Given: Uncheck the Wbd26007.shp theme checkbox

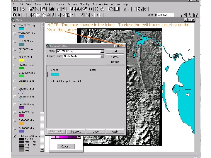Looking at the screenshot, I should pyautogui.click(x=15, y=25).
